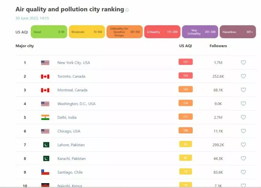
Task: Select the purple Very Unhealthy 201-300 swatch
Action: (199, 32)
